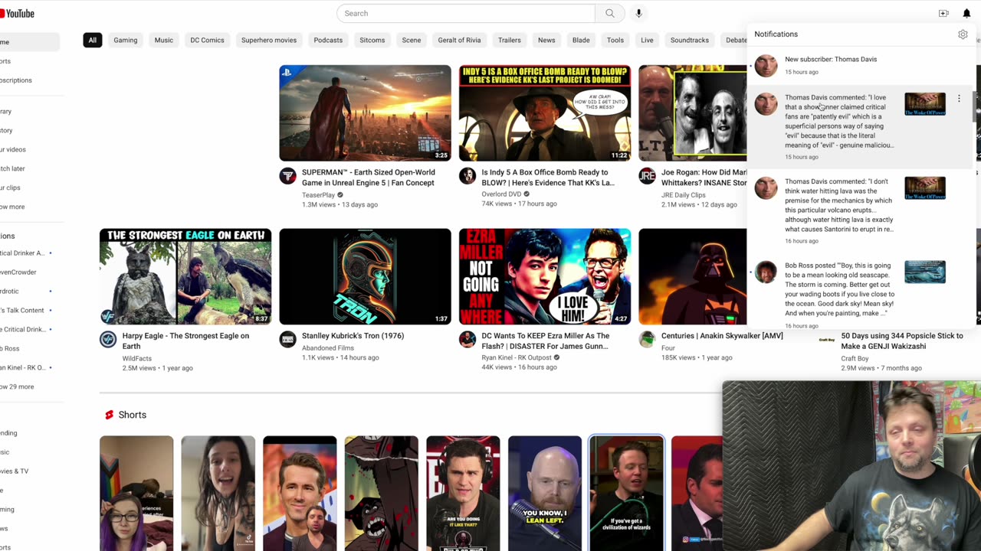Select the Gaming filter chip
This screenshot has height=551, width=981.
click(x=126, y=40)
